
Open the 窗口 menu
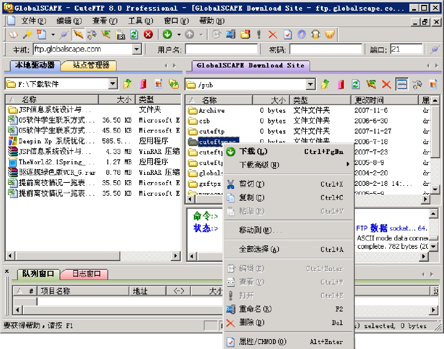tap(176, 21)
